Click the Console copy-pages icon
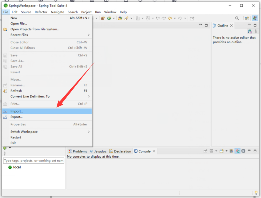This screenshot has width=261, height=198. (x=231, y=151)
